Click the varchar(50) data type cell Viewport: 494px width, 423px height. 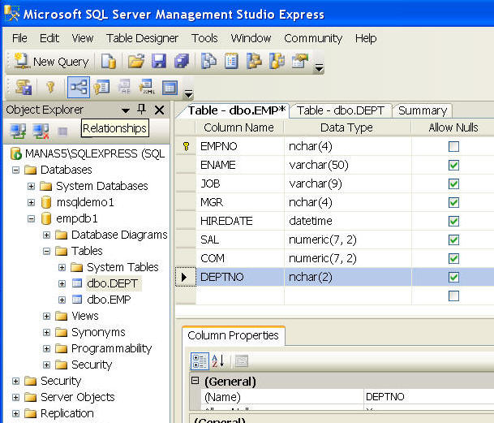[348, 165]
